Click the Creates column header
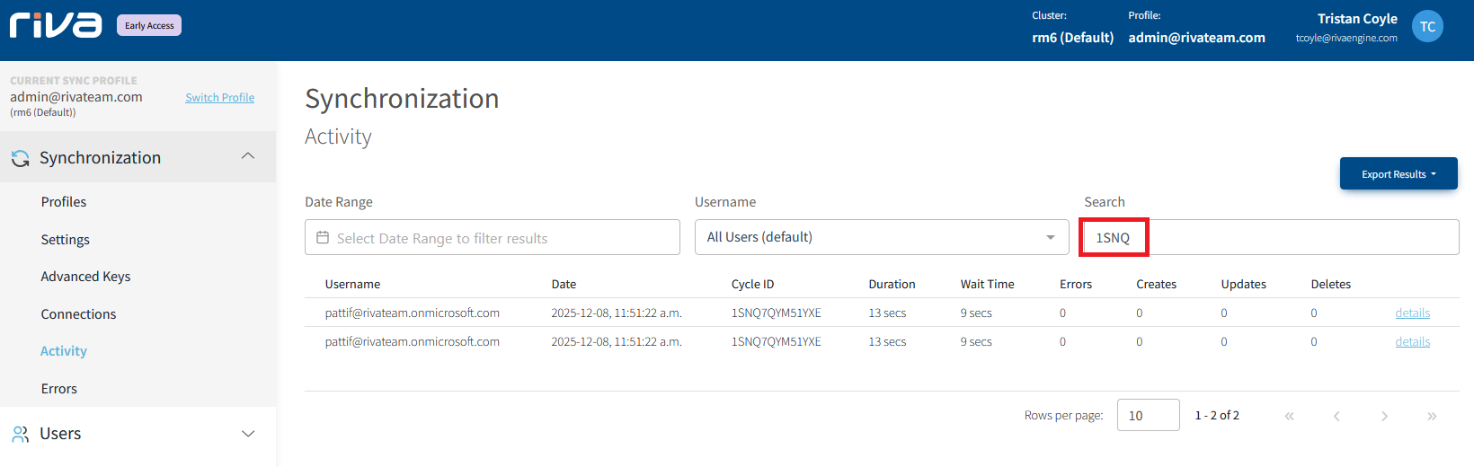Image resolution: width=1474 pixels, height=467 pixels. click(1156, 285)
